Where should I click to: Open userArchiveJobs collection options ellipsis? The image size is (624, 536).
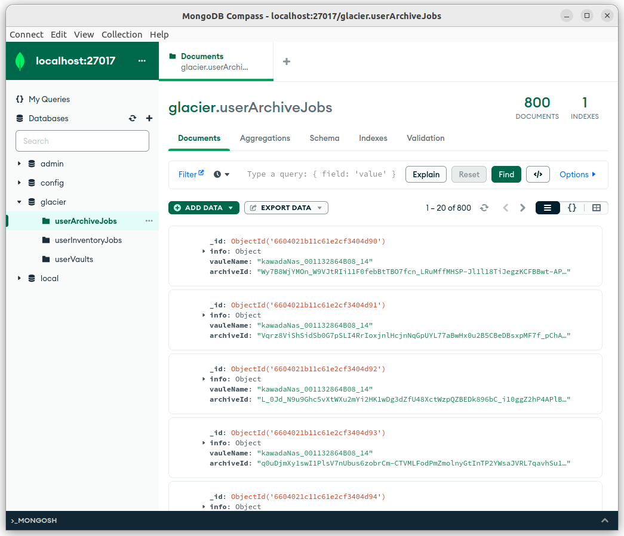point(149,221)
